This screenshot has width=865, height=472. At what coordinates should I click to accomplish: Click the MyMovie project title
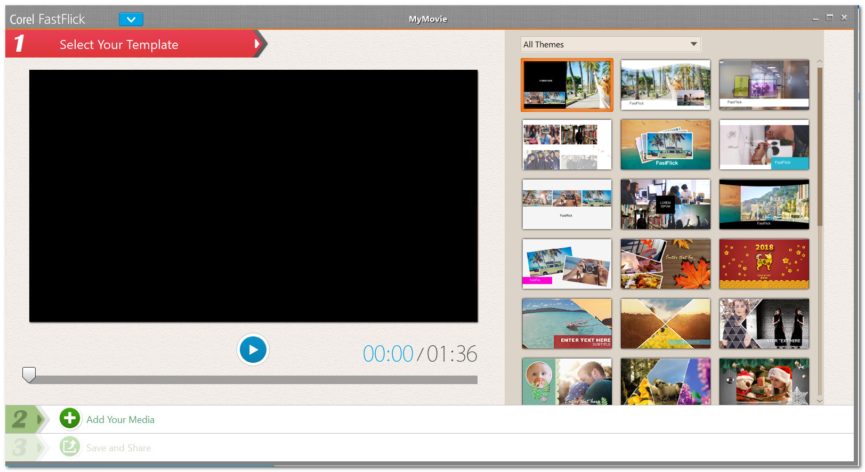point(428,19)
